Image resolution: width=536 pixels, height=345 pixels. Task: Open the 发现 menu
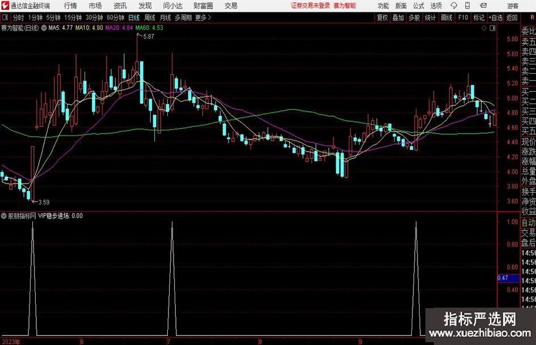pos(145,6)
